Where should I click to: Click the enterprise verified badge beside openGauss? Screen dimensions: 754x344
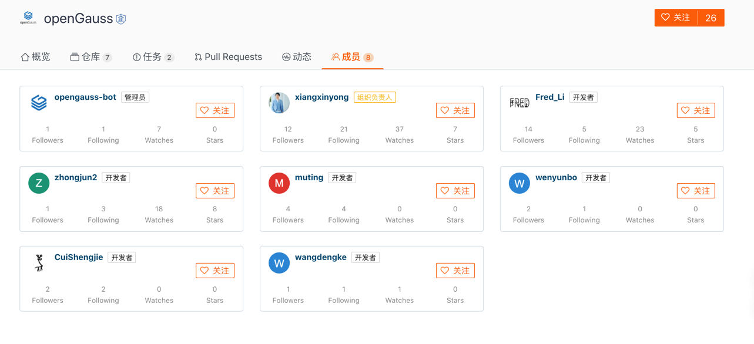pyautogui.click(x=121, y=19)
